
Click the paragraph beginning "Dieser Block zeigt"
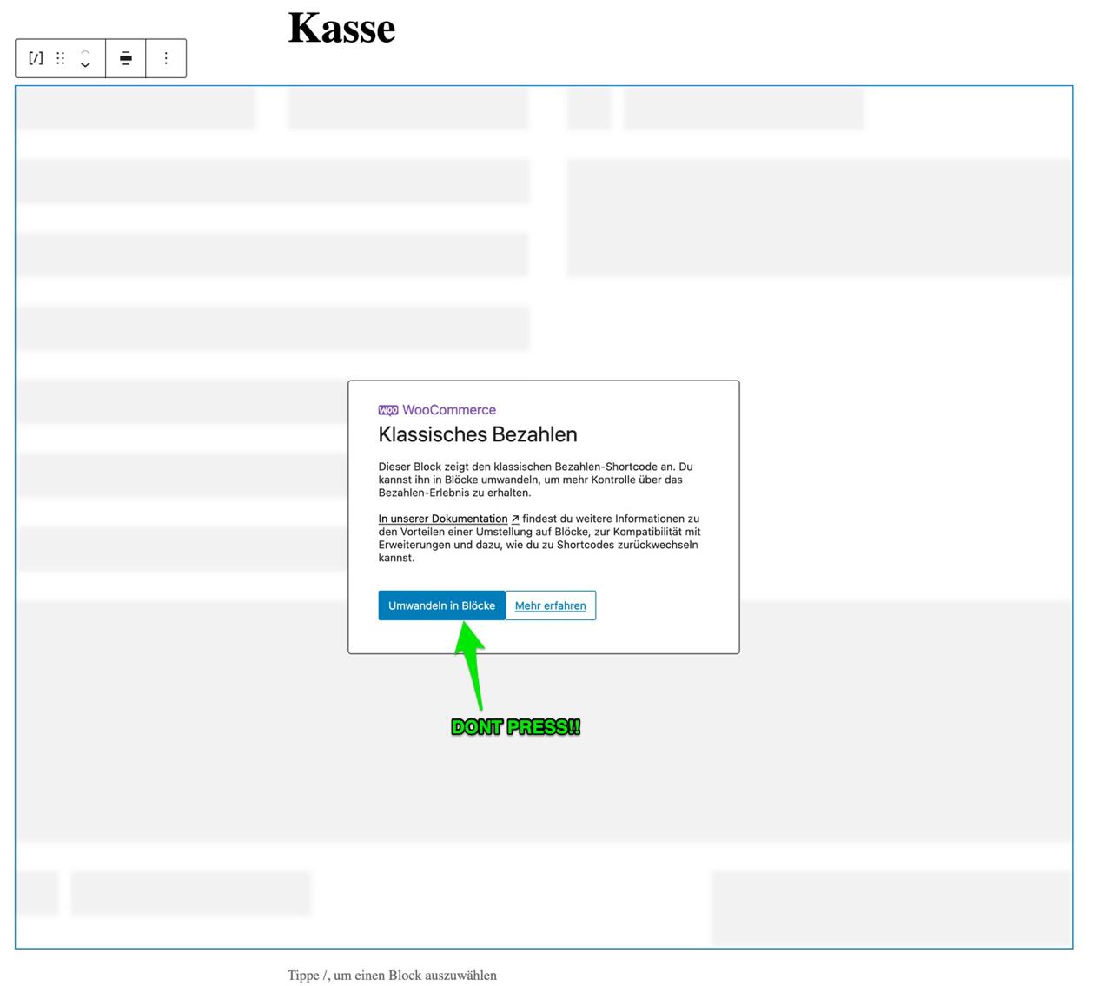pyautogui.click(x=535, y=480)
